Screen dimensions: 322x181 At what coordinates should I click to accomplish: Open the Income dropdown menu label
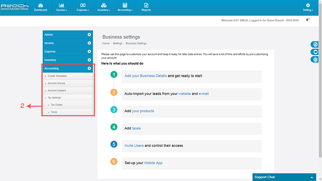click(x=62, y=10)
